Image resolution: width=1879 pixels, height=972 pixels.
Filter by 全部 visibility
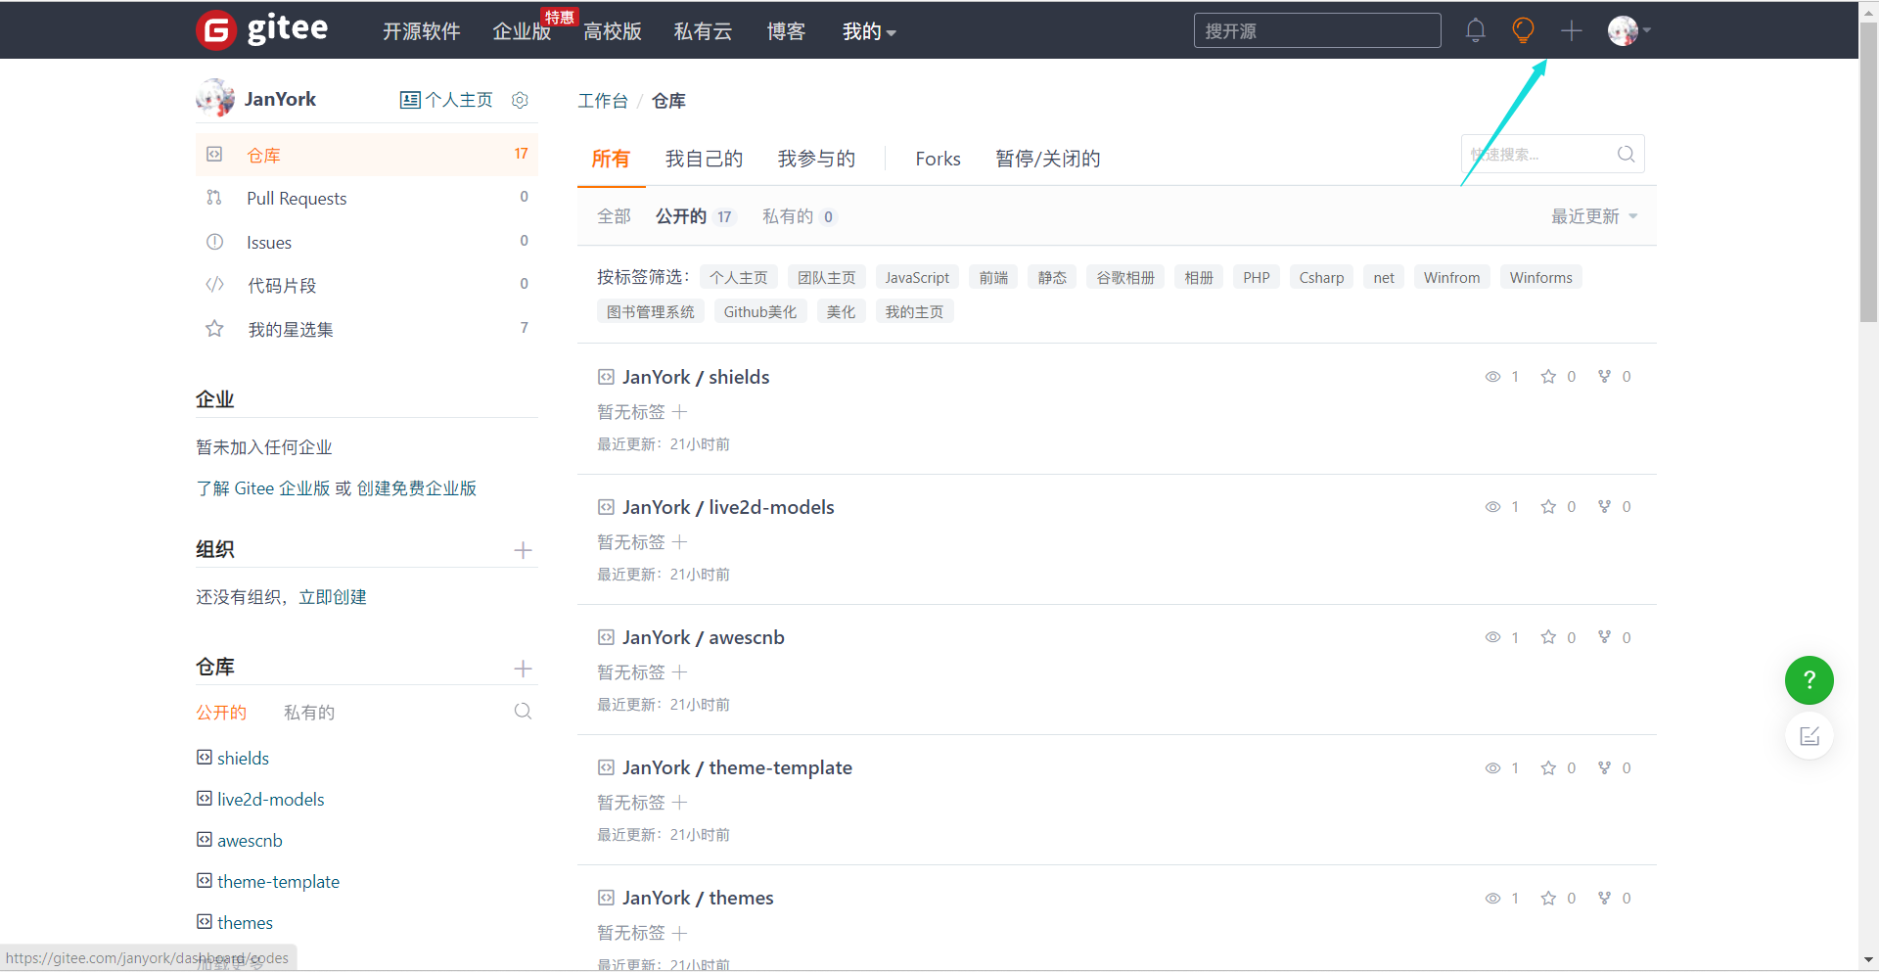click(615, 216)
